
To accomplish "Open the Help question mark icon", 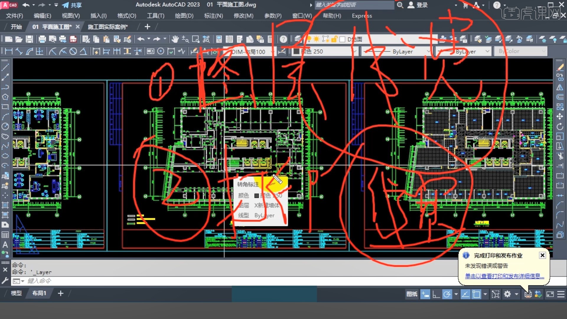I will 283,39.
